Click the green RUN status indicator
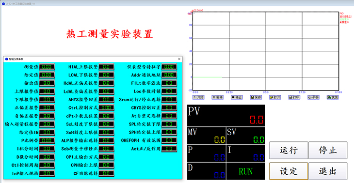Viewport: 354px width, 183px height. [246, 171]
